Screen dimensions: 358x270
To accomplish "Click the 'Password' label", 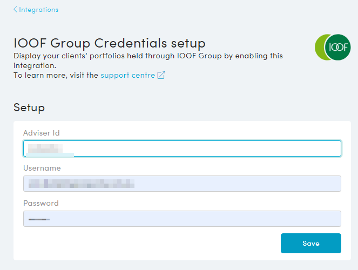I will tap(41, 204).
